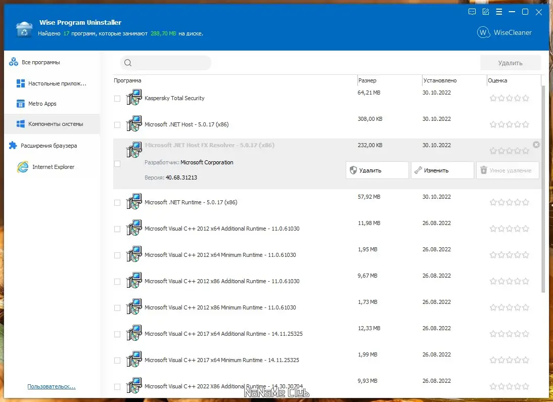
Task: Click Microsoft Corporation developer text
Action: [207, 162]
